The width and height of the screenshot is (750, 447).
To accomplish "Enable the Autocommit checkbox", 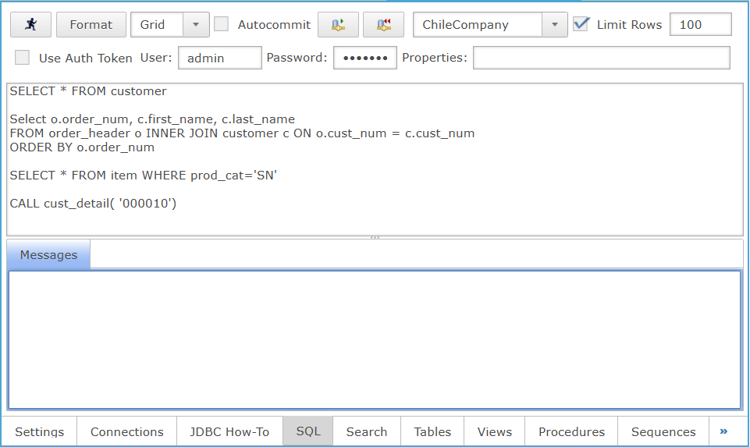I will (x=222, y=24).
